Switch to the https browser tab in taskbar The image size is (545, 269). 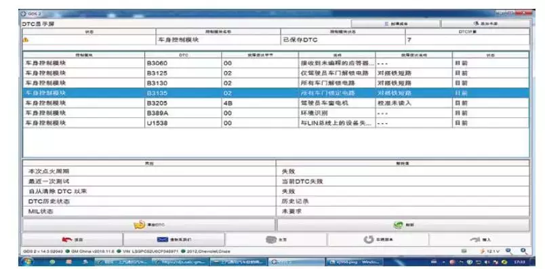(x=182, y=262)
